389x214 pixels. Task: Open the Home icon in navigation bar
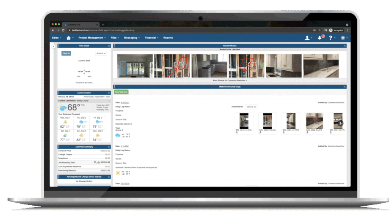tap(69, 38)
